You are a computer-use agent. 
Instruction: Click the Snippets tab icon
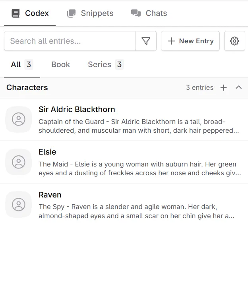click(72, 13)
